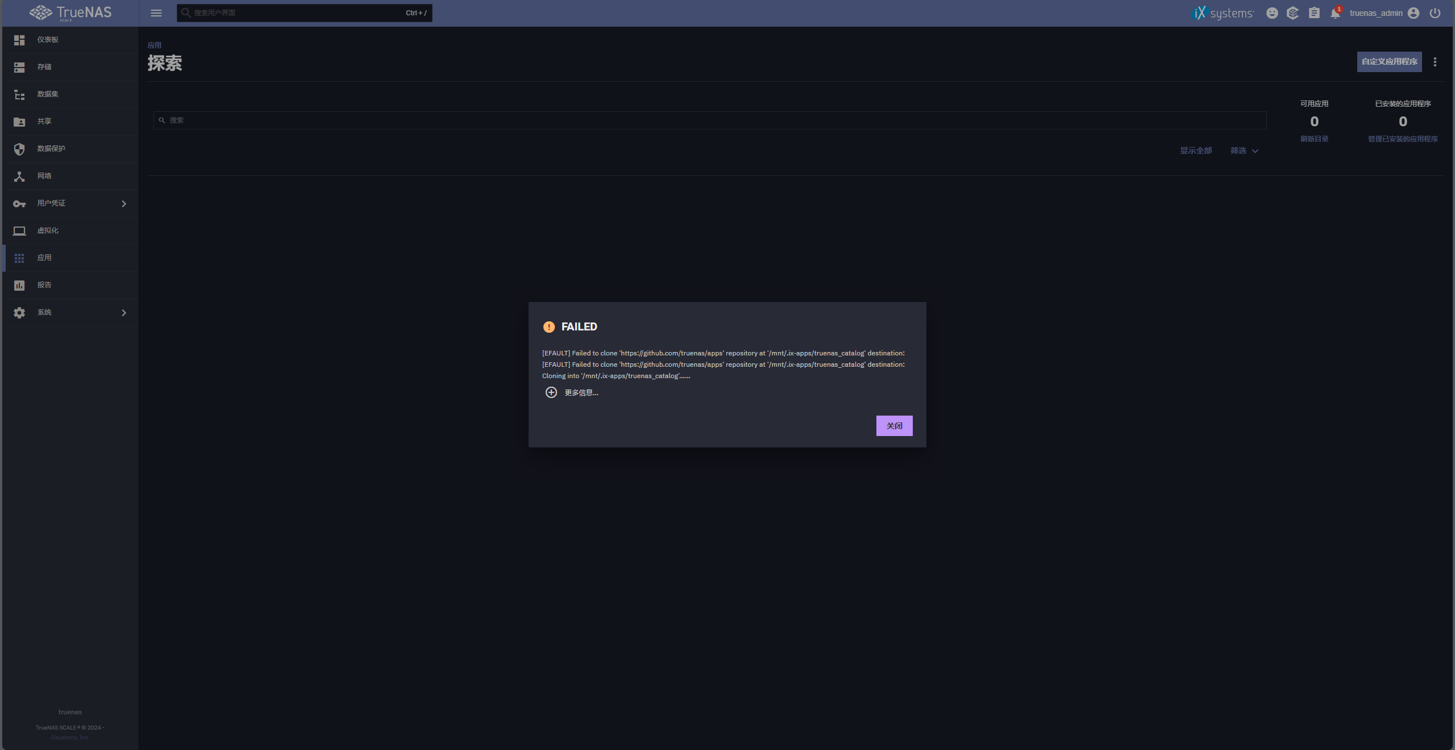This screenshot has height=750, width=1455.
Task: Select the Reporting (报告) menu item
Action: [44, 285]
